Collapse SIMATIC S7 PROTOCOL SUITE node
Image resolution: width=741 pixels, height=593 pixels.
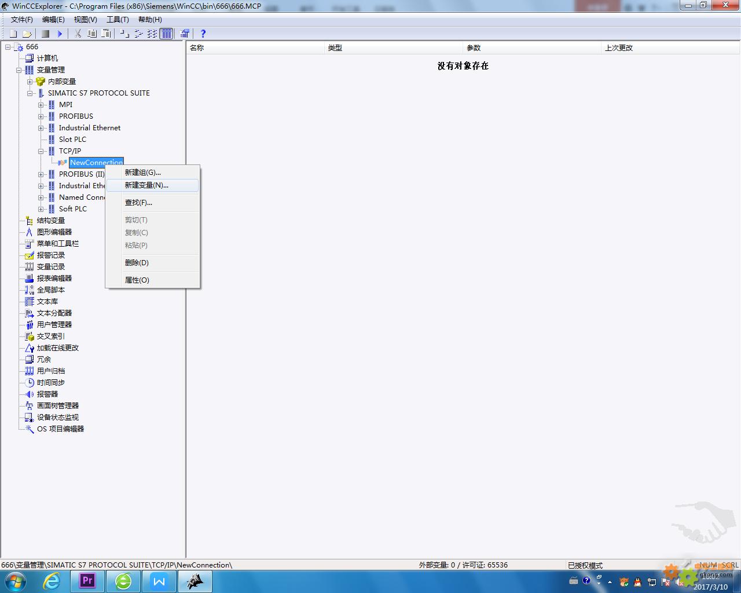pyautogui.click(x=30, y=93)
